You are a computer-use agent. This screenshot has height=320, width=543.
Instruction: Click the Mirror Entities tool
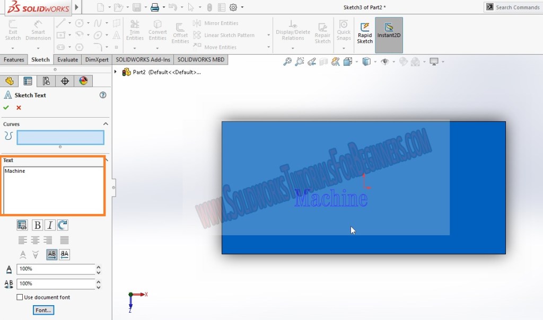(x=216, y=23)
